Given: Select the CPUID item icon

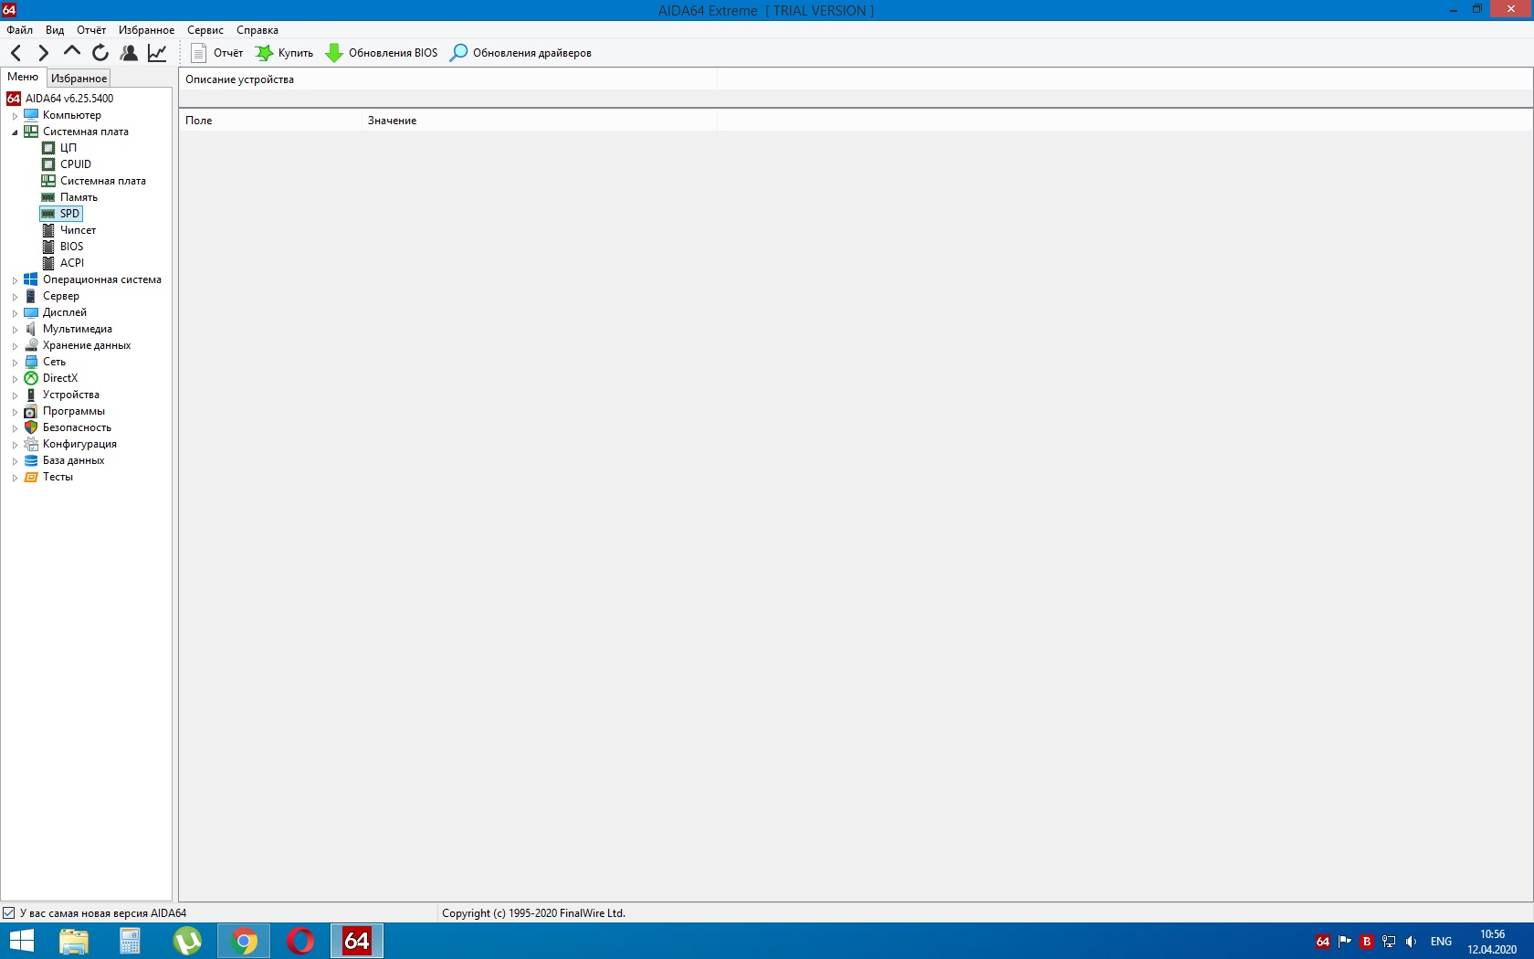Looking at the screenshot, I should 48,164.
